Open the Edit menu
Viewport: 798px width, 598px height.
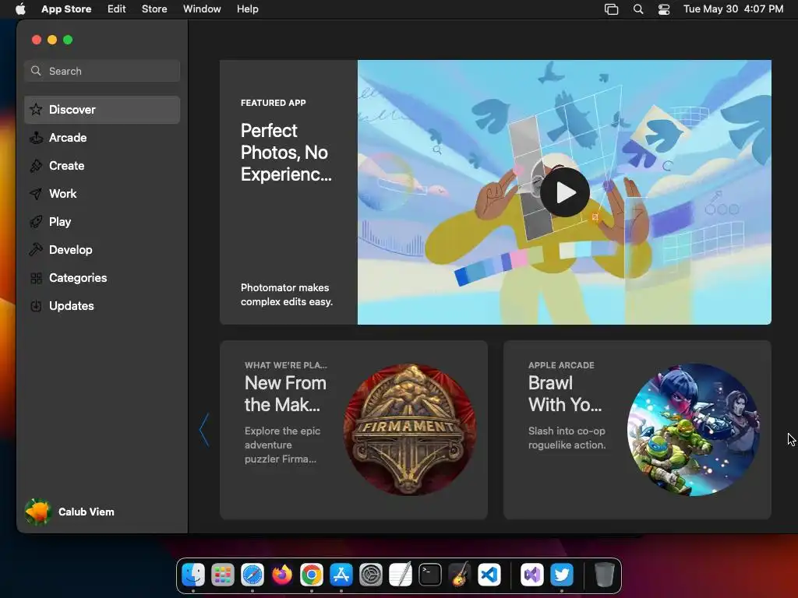click(x=117, y=9)
